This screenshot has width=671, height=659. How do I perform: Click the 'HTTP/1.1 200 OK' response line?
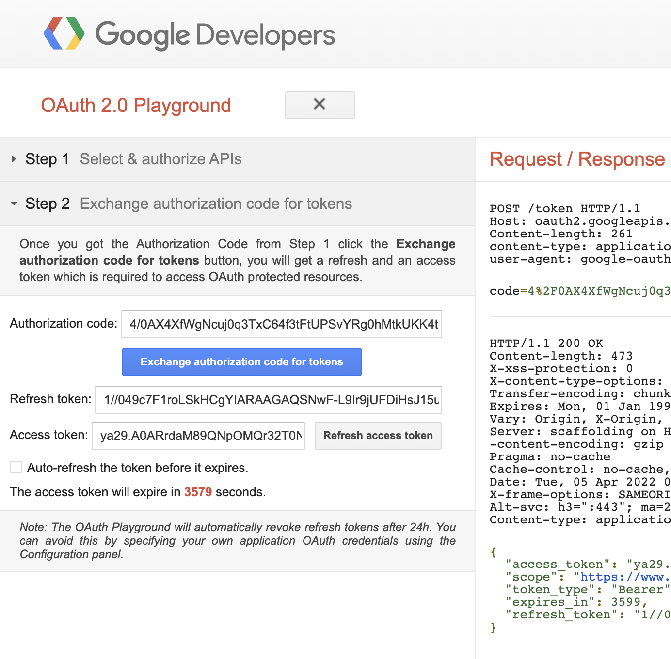546,343
